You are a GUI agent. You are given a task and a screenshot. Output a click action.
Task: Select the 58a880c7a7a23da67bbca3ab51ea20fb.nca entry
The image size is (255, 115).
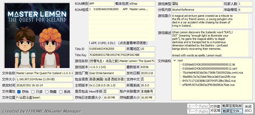click(209, 77)
